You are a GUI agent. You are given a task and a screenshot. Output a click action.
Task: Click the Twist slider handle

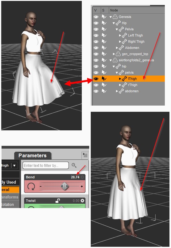click(61, 207)
